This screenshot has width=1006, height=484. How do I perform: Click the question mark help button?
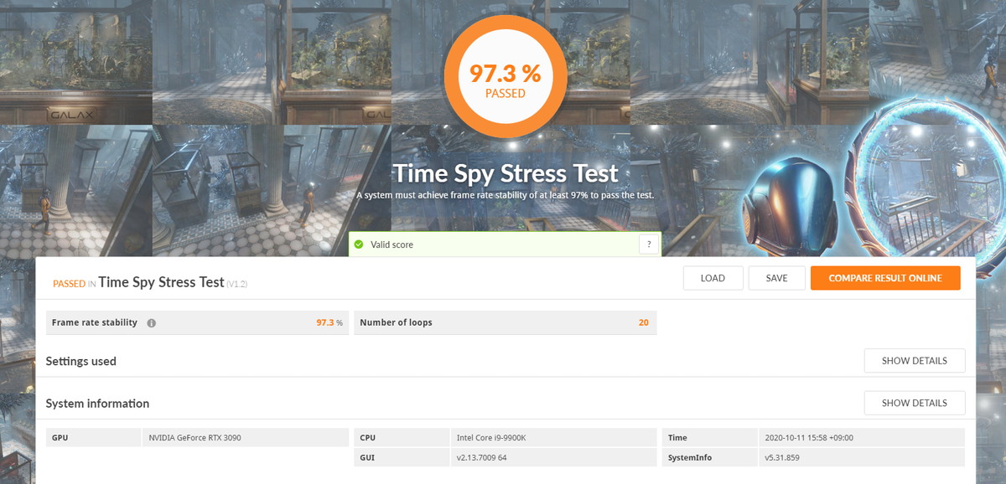(649, 245)
